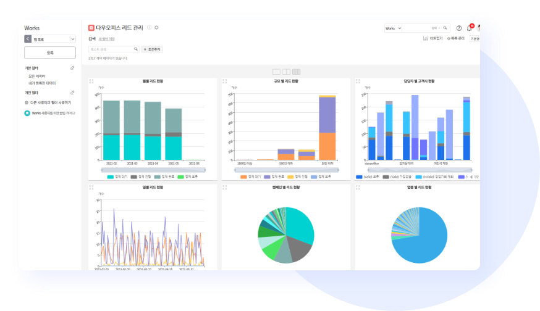Click the 새 필터 저장 link
Image resolution: width=540 pixels, height=311 pixels.
pos(107,39)
